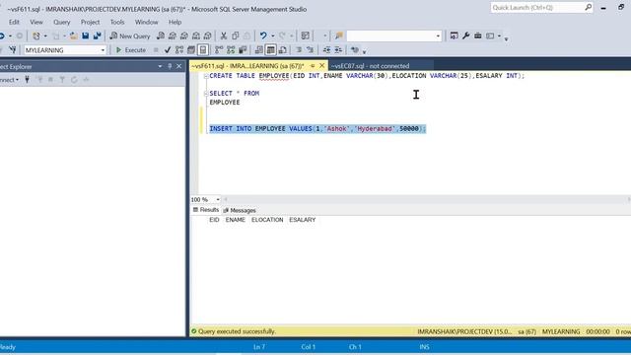This screenshot has height=355, width=631.
Task: Click the Save file floppy disk icon
Action: pyautogui.click(x=86, y=36)
